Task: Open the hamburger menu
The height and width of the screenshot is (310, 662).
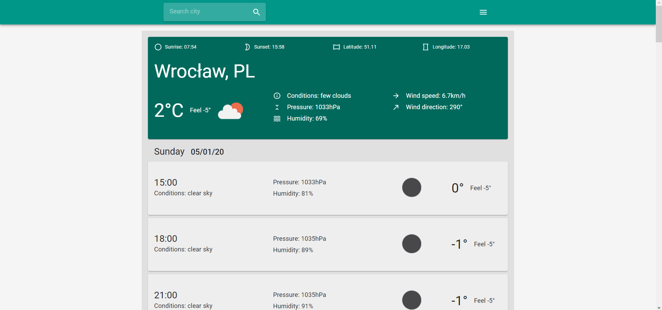Action: [x=483, y=12]
